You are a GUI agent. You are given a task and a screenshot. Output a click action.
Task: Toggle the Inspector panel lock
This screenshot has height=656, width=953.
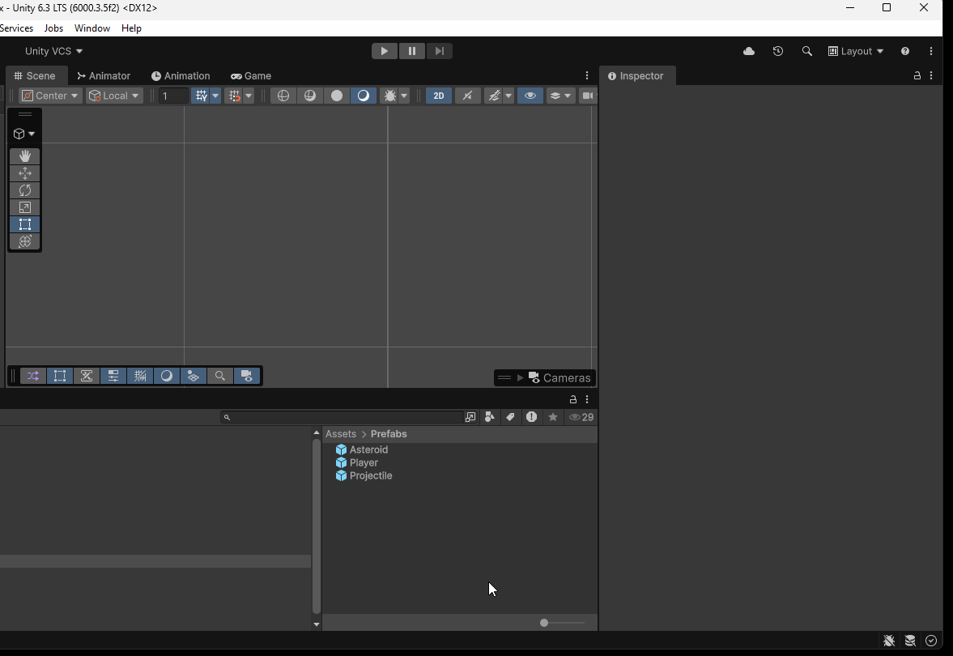click(917, 76)
